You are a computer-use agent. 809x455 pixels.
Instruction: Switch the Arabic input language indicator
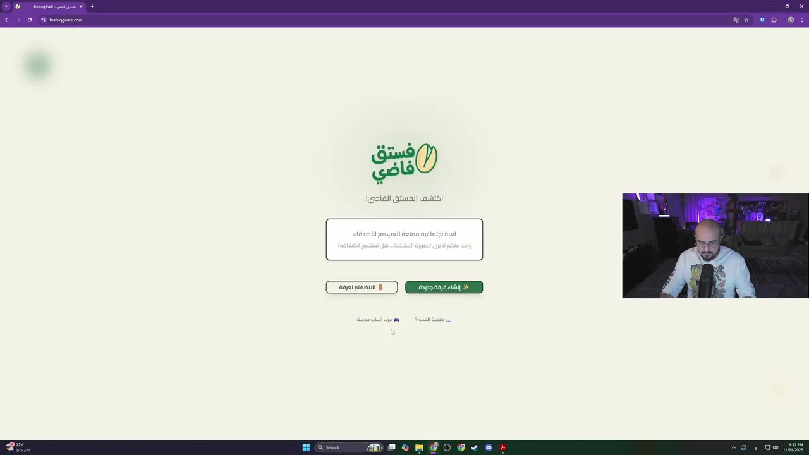click(x=756, y=447)
